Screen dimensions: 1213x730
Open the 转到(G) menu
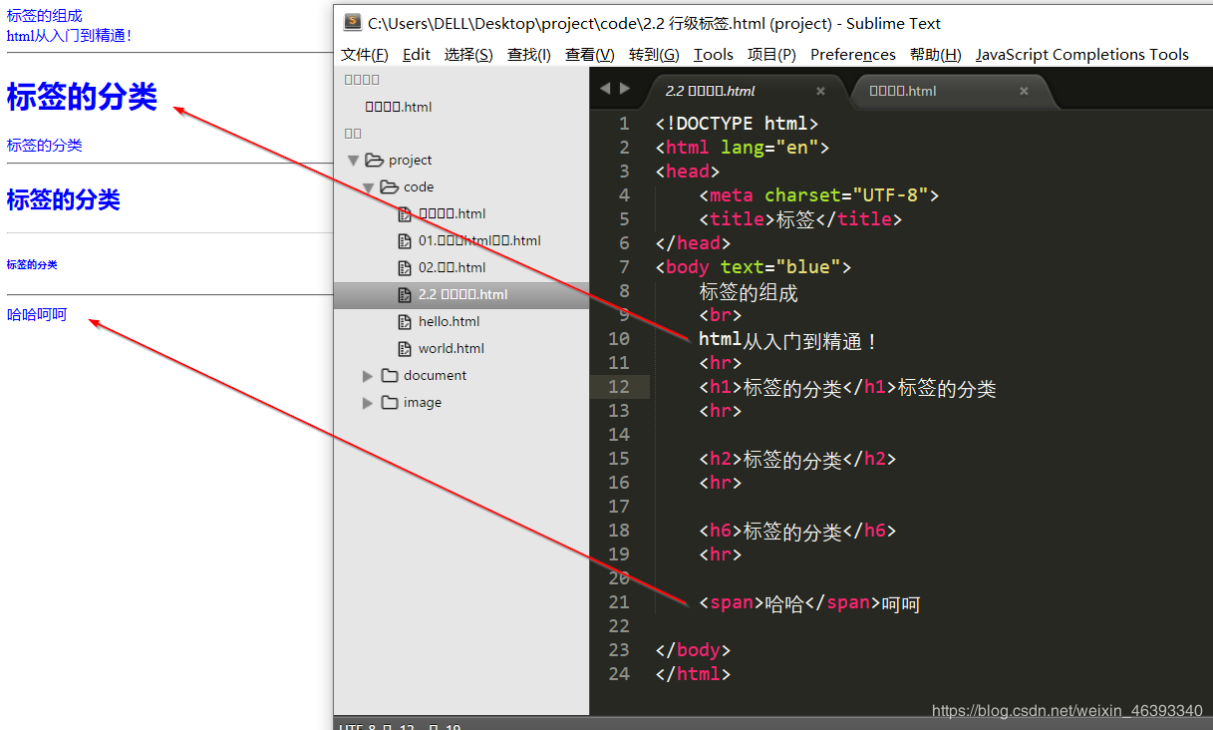point(654,55)
